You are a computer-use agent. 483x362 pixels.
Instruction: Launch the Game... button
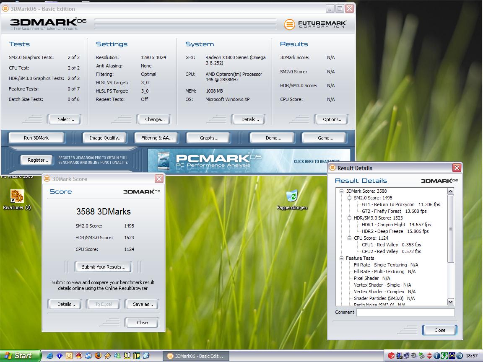(x=325, y=138)
